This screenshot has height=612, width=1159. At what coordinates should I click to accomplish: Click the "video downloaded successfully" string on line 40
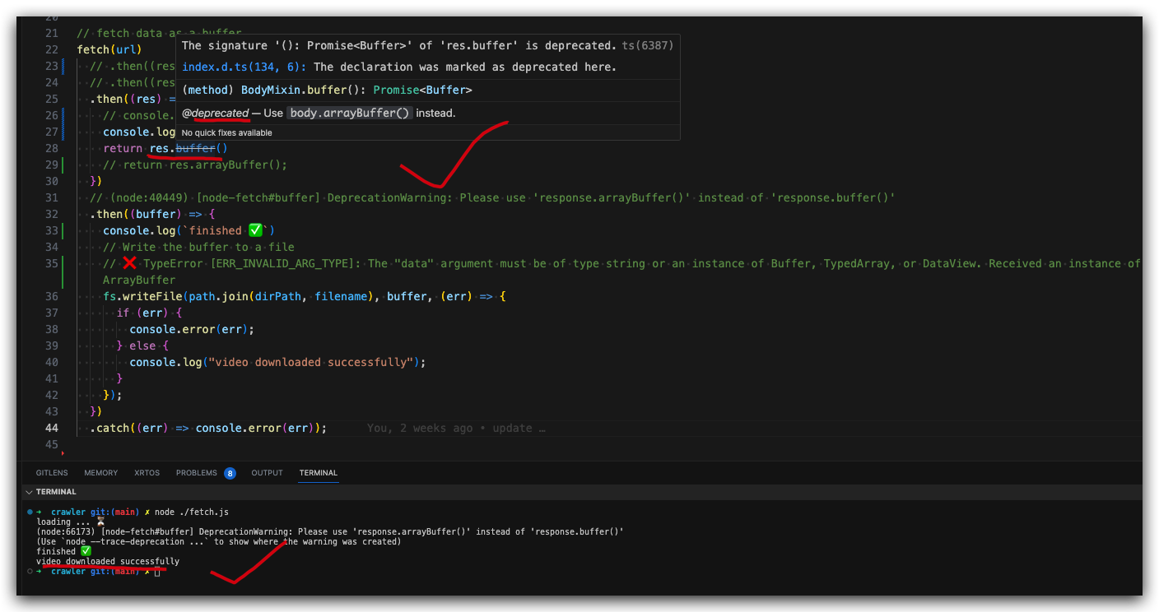click(x=311, y=362)
